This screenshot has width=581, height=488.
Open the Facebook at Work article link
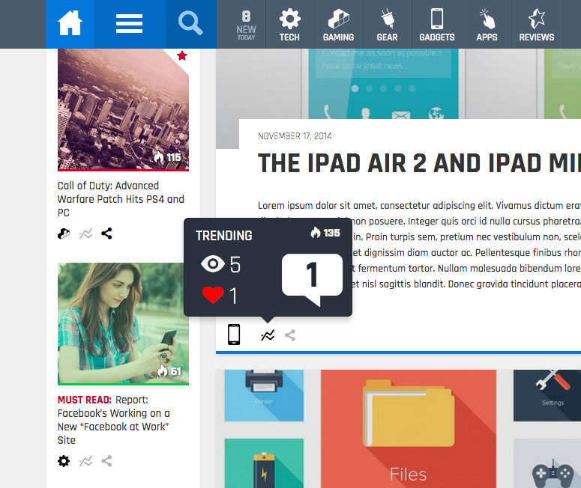click(114, 420)
